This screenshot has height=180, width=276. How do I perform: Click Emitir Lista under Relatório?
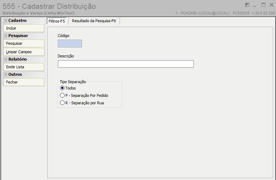click(x=24, y=67)
